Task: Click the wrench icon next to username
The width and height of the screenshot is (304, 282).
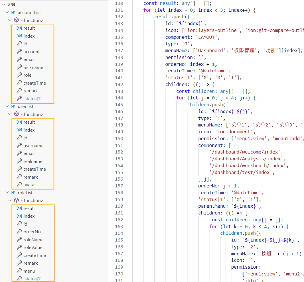Action: click(19, 146)
